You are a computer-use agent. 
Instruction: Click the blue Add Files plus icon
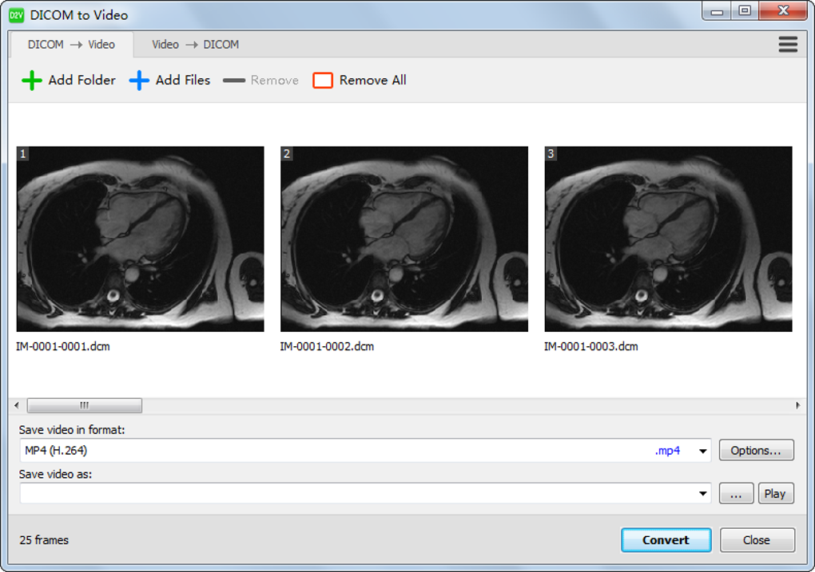click(x=139, y=81)
